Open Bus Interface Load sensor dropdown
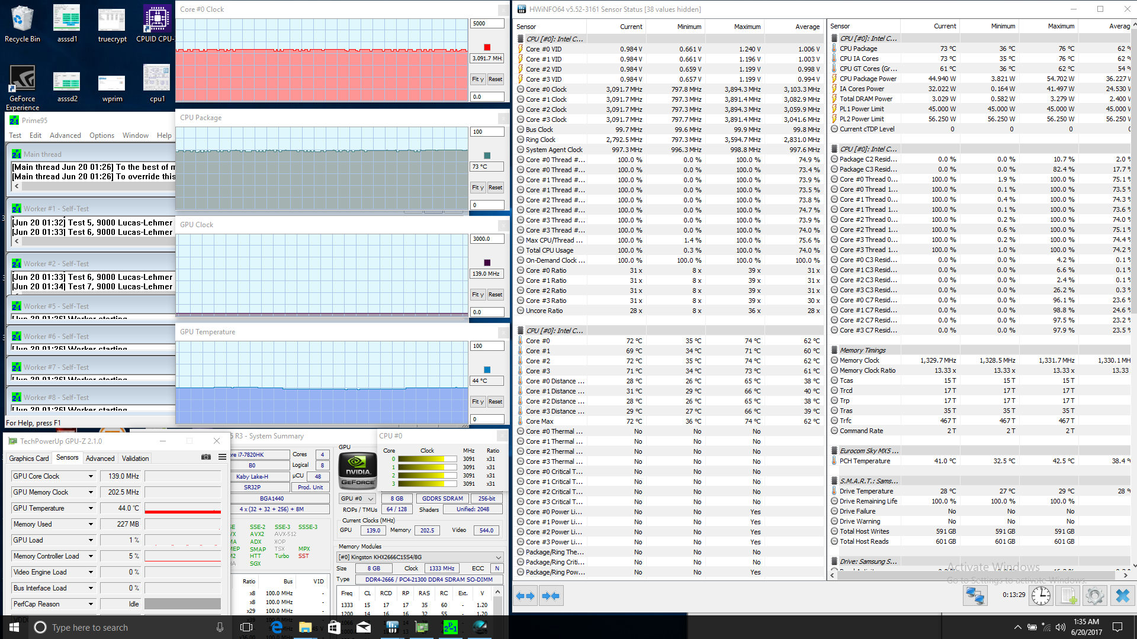1137x639 pixels. coord(91,588)
